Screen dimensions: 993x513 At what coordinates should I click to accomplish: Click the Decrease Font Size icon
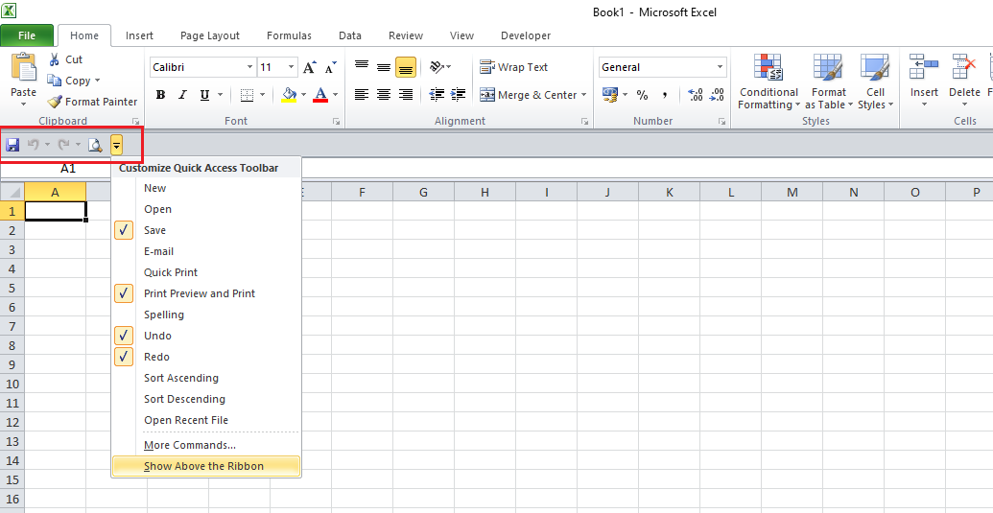tap(331, 67)
